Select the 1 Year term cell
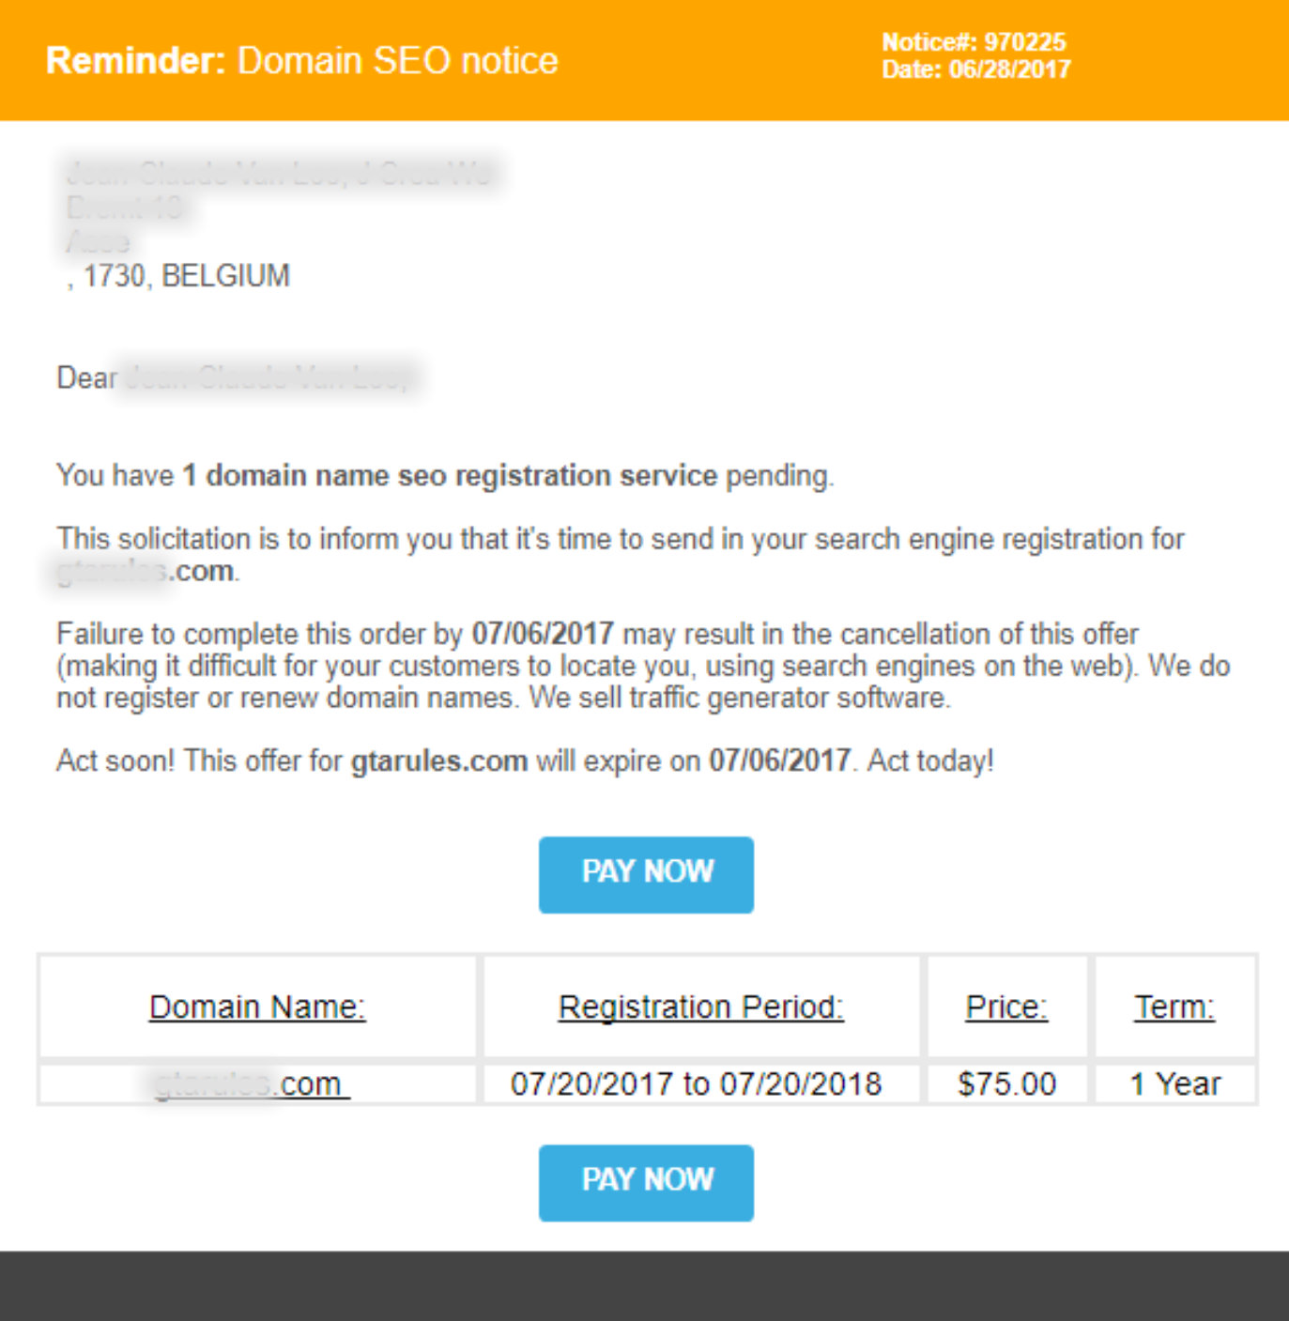1289x1321 pixels. tap(1175, 1083)
